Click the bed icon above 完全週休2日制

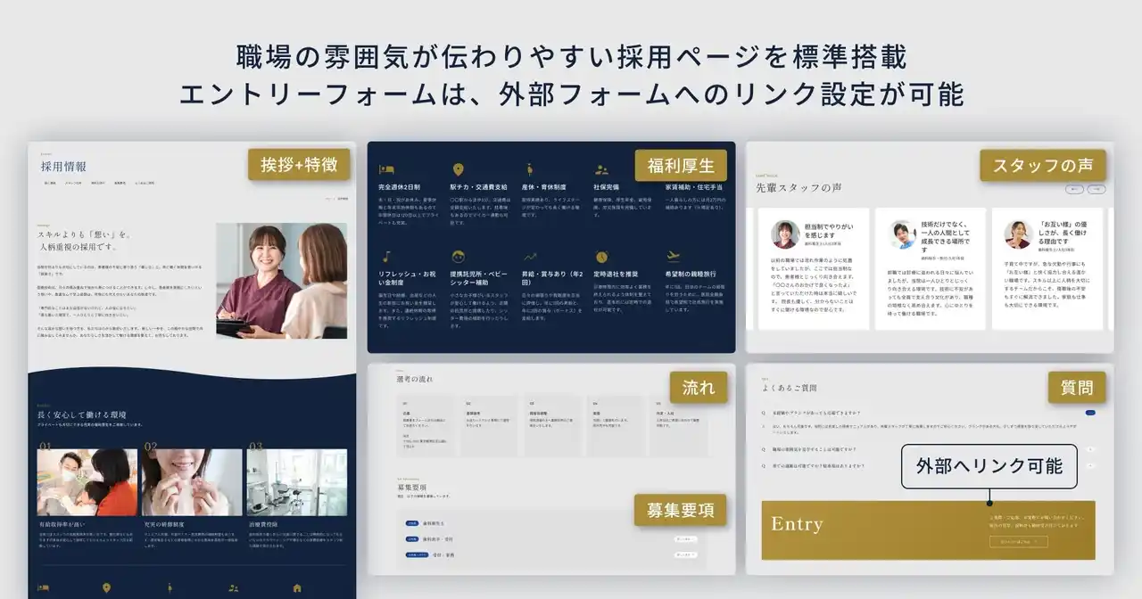(x=386, y=169)
